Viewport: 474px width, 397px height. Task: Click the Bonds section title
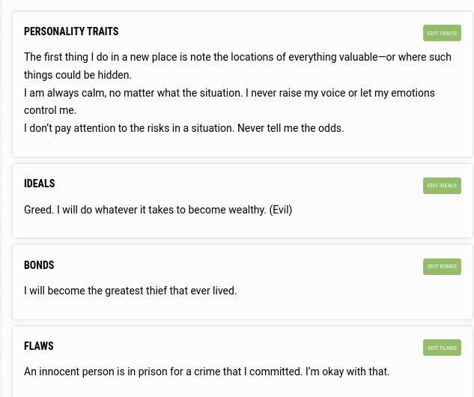pos(39,265)
